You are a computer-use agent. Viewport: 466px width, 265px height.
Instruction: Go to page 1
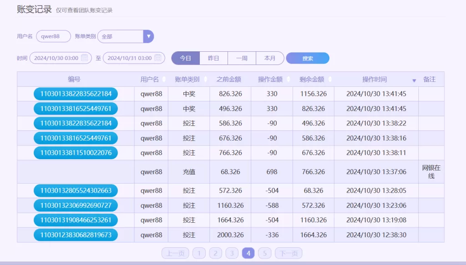point(199,253)
